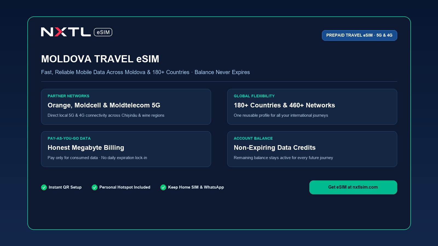Select the Pay-As-You-Go Data card

pyautogui.click(x=126, y=149)
